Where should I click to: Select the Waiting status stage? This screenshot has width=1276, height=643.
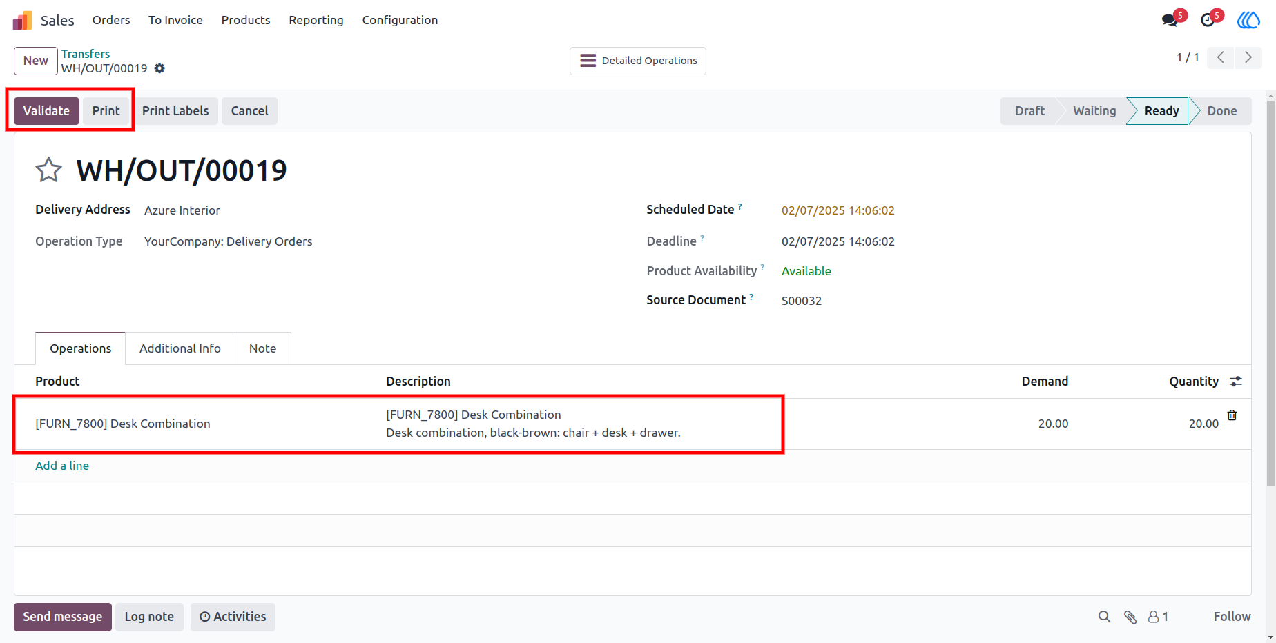tap(1094, 111)
